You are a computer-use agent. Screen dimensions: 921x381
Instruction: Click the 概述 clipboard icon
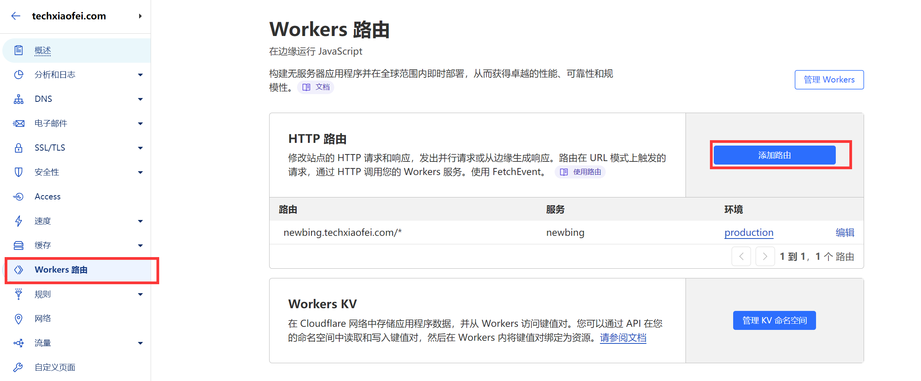tap(19, 50)
